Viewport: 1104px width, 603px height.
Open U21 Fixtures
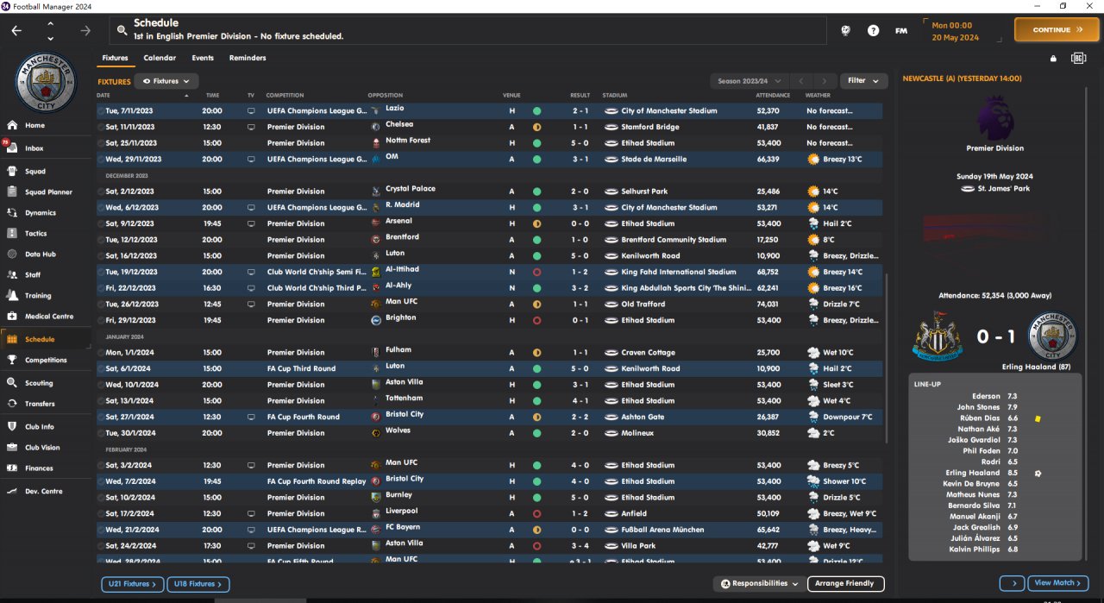coord(132,584)
